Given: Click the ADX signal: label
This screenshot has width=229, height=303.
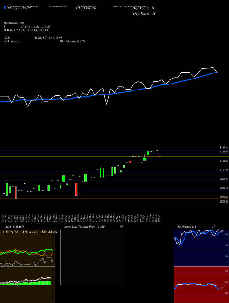Looking at the screenshot, I should click(x=11, y=41).
